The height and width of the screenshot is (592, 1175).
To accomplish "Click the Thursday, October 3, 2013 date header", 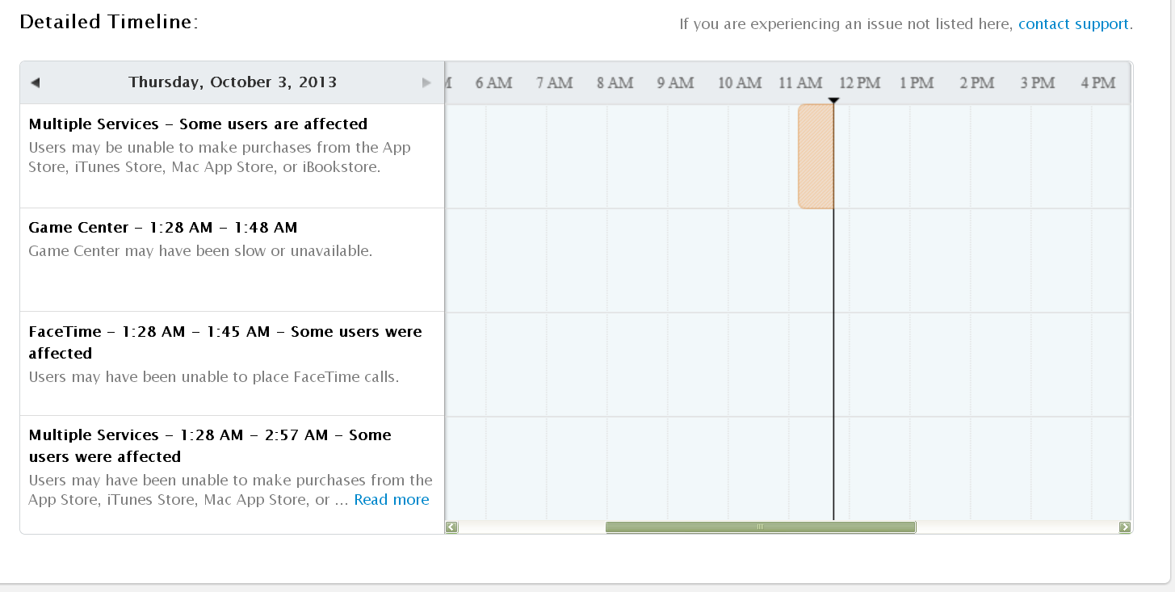I will coord(233,82).
